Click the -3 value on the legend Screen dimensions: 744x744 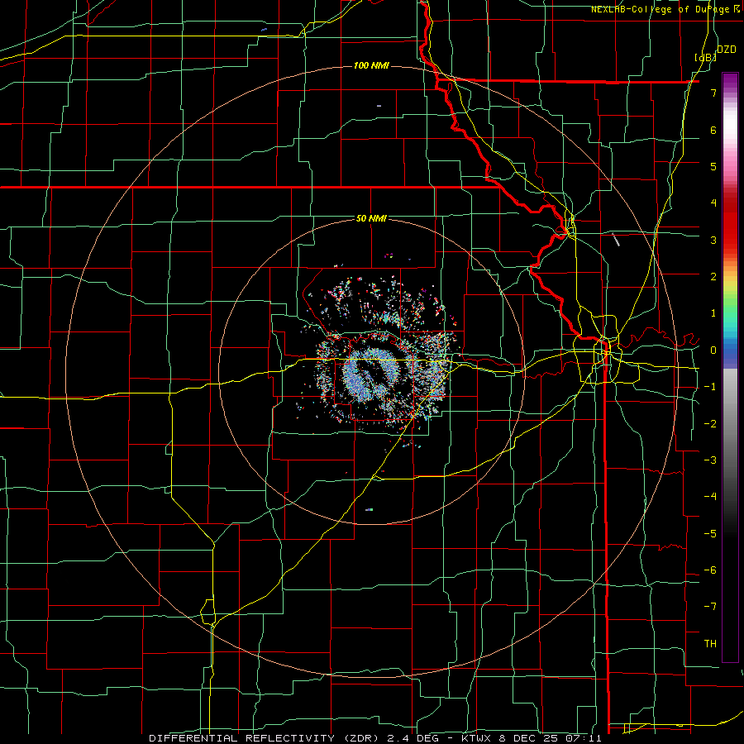(710, 460)
